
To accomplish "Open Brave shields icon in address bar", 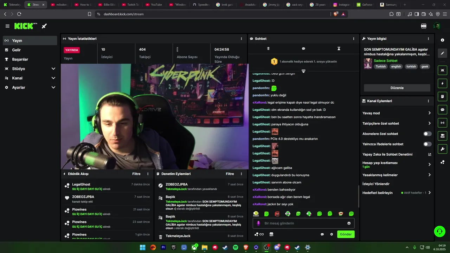I will (336, 14).
